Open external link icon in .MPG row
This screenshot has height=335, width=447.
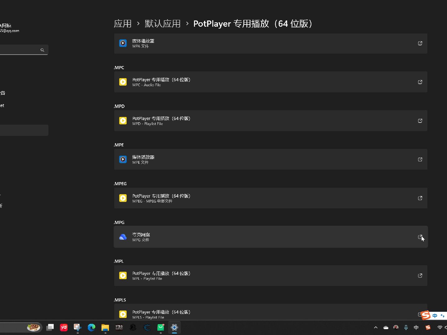(420, 237)
